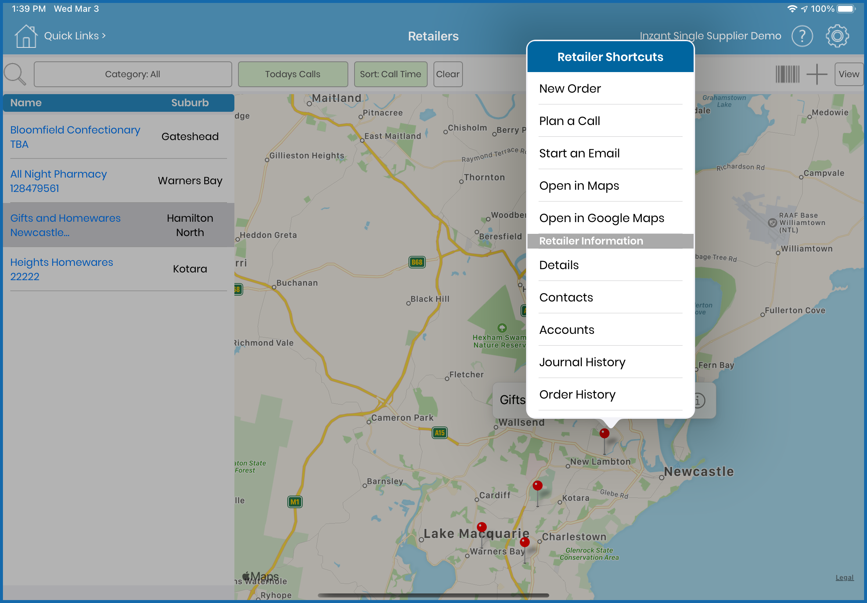Tap the info icon on map callout
867x603 pixels.
click(x=698, y=400)
